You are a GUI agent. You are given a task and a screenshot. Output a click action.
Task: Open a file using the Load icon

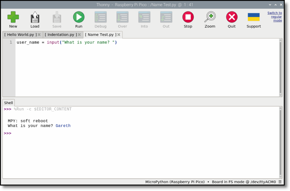[x=35, y=17]
